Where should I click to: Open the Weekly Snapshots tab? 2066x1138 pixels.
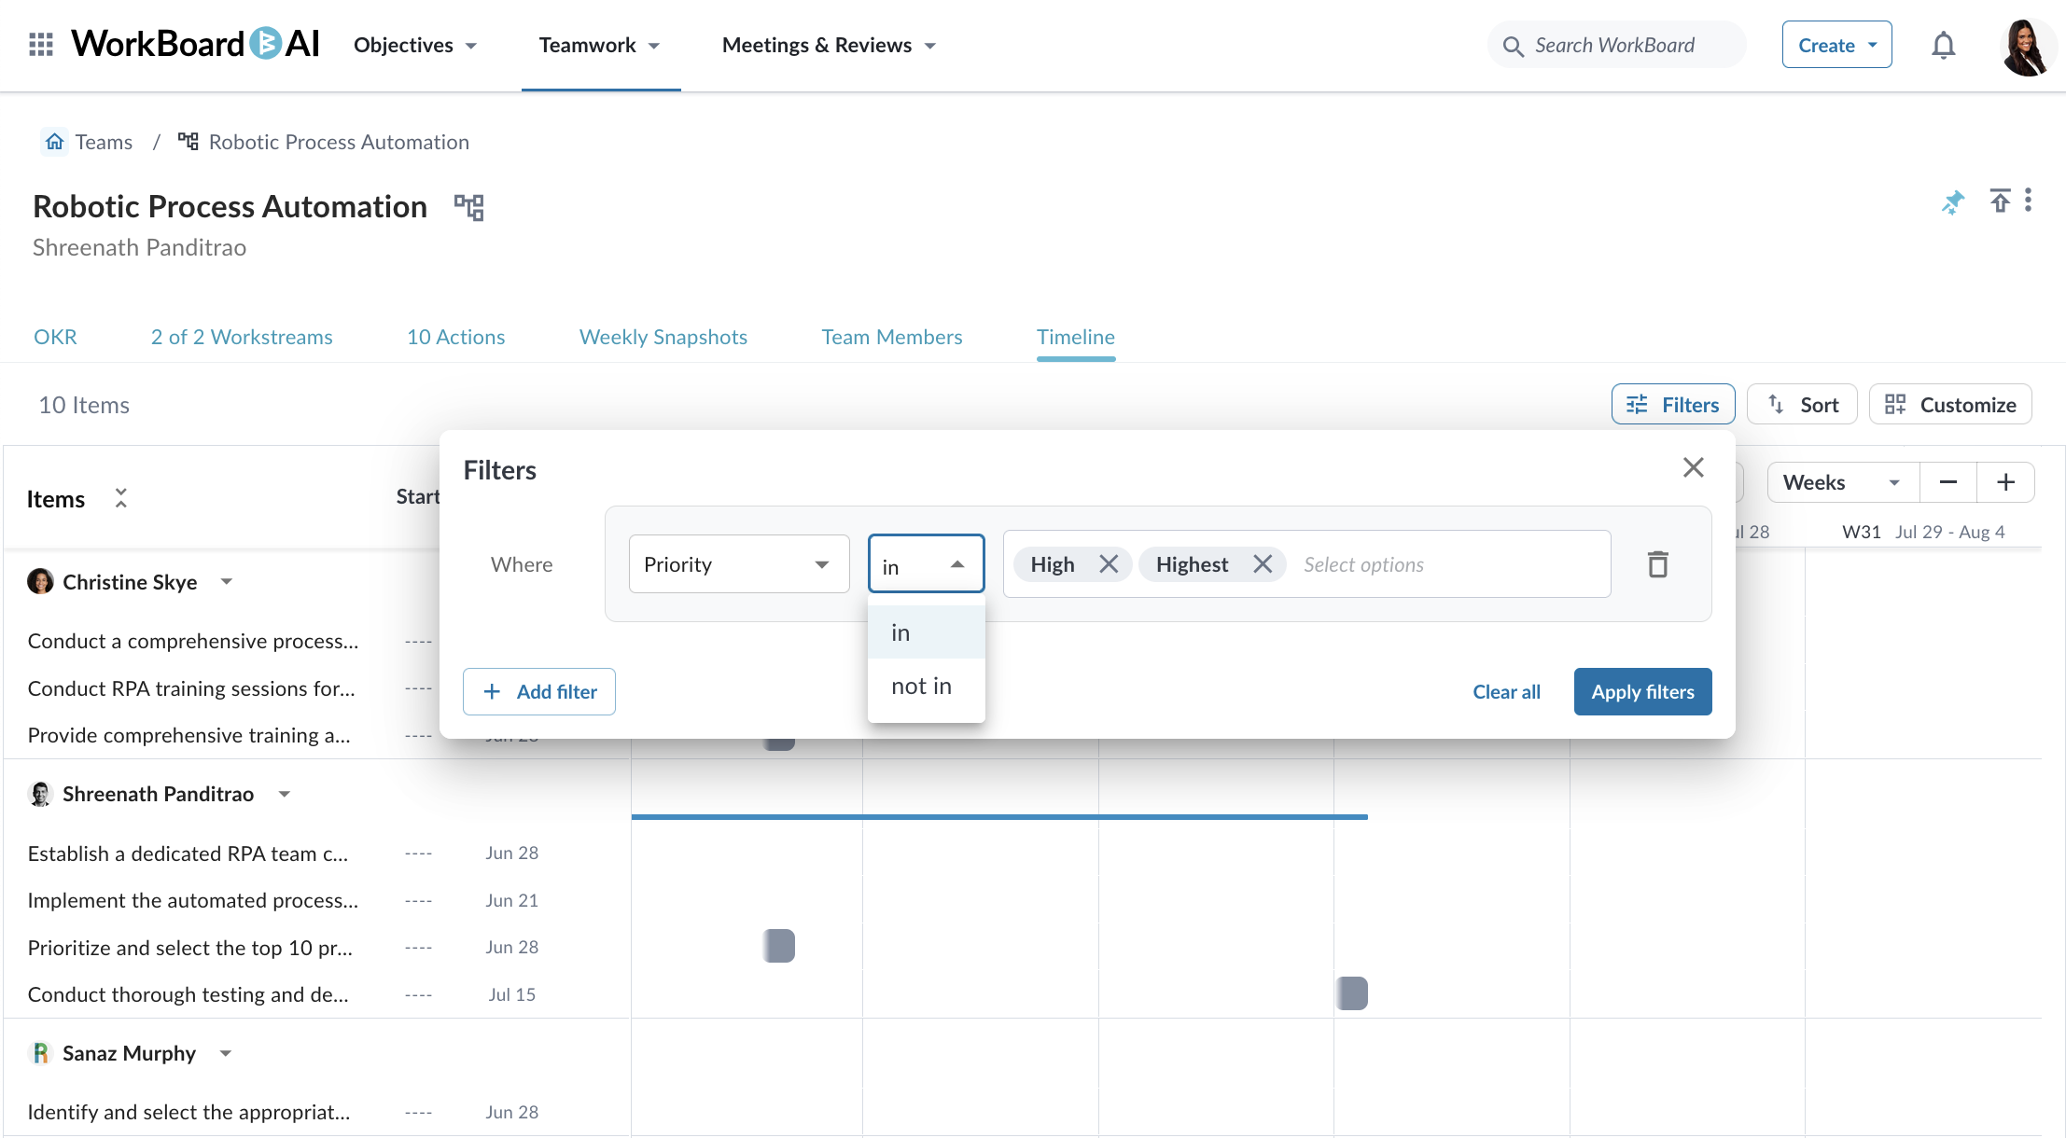click(663, 337)
